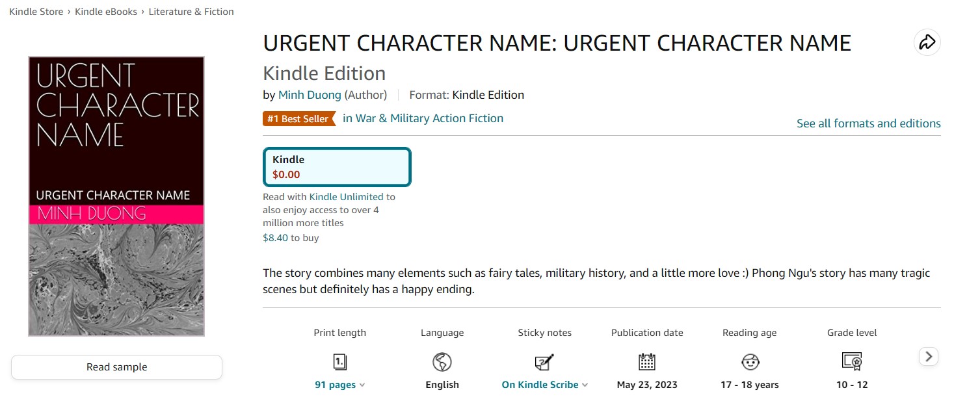
Task: Expand the 91 pages dropdown
Action: (x=340, y=385)
